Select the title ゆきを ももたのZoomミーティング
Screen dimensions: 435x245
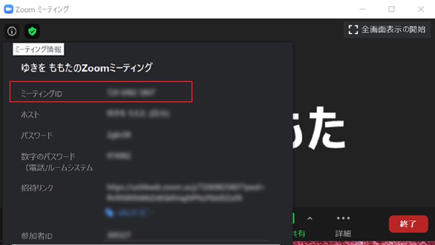coord(87,68)
